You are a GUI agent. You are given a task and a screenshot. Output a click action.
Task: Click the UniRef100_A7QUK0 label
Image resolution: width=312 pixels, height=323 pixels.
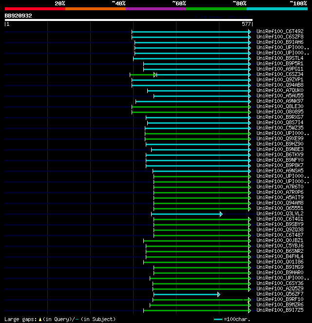pos(280,90)
